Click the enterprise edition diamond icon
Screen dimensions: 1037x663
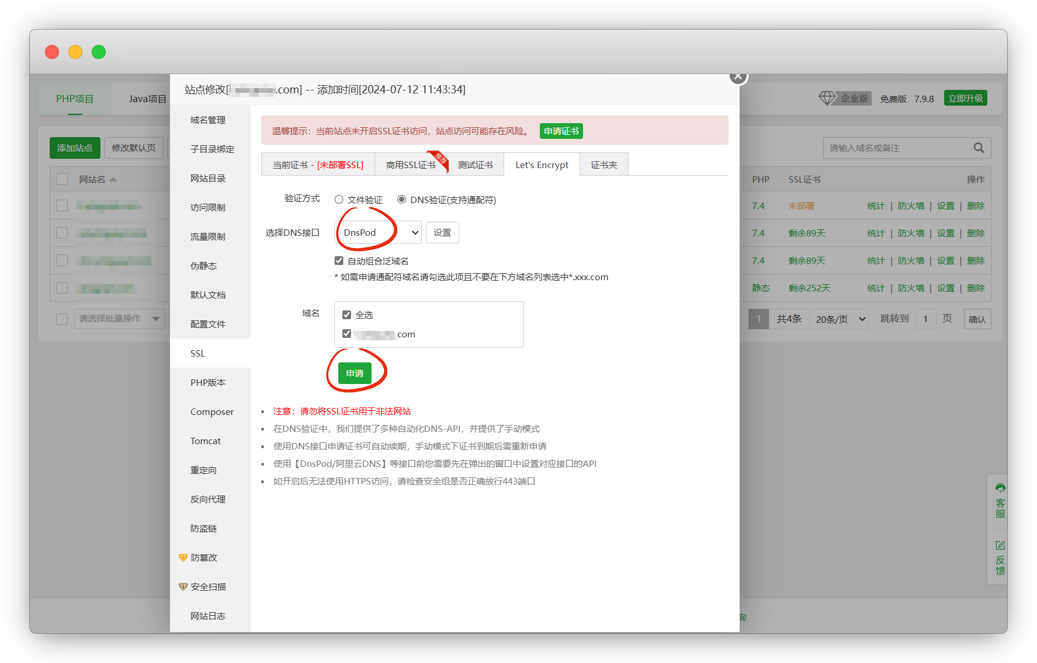827,98
